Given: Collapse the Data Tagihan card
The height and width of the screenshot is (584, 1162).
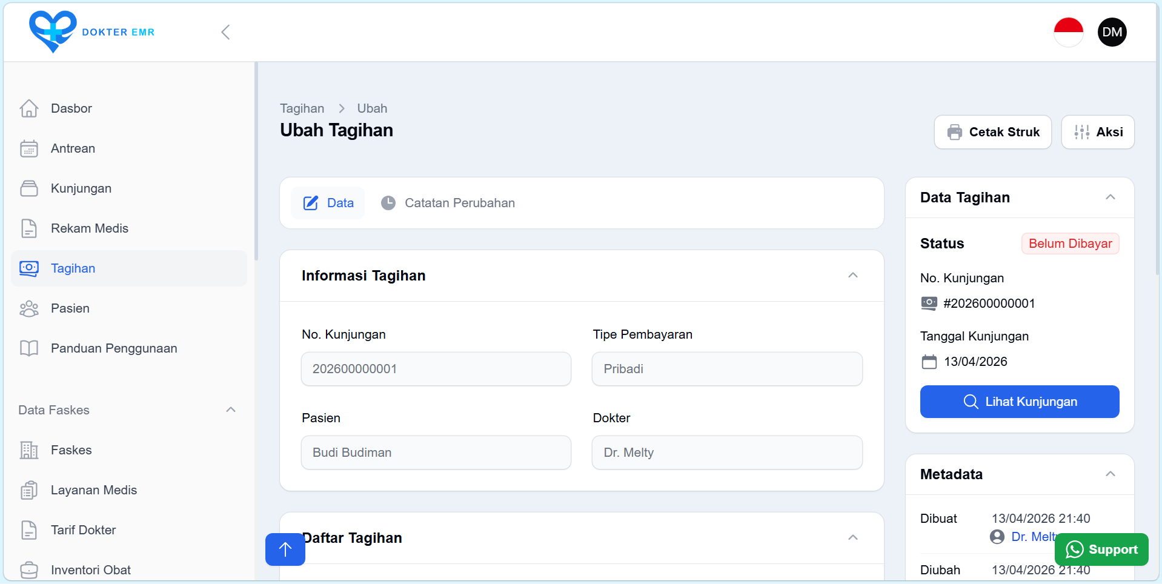Looking at the screenshot, I should click(1111, 197).
